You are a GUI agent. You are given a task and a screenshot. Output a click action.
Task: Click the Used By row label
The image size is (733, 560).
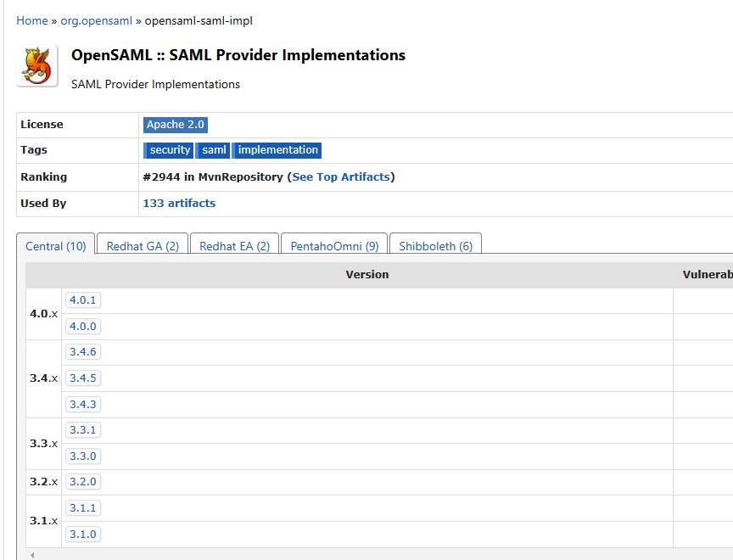(43, 204)
